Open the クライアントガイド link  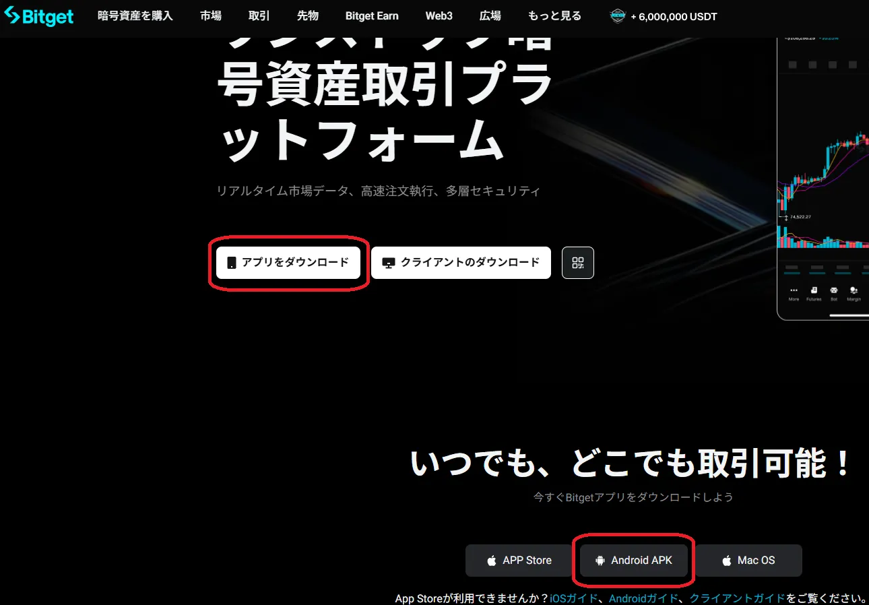[737, 598]
